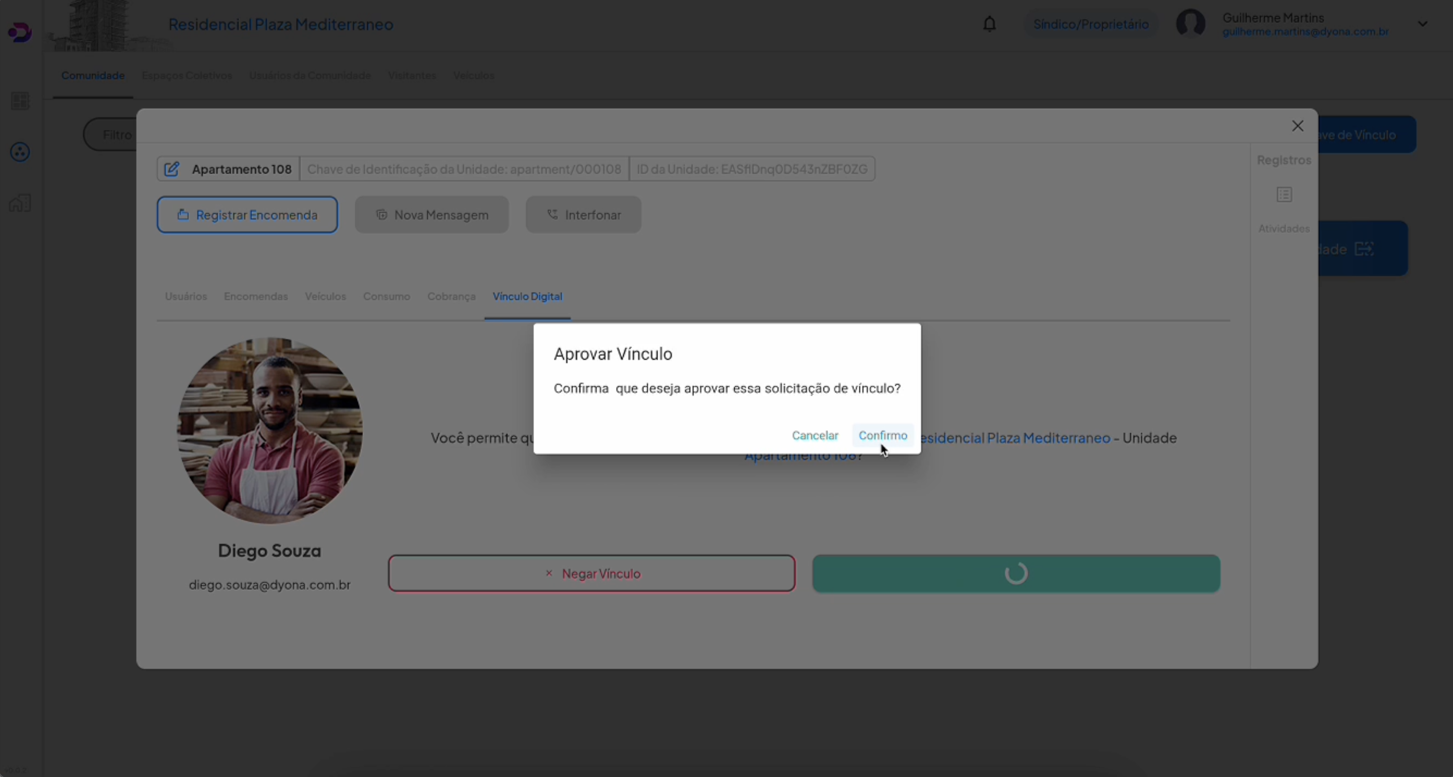The width and height of the screenshot is (1453, 777).
Task: Open the building icon in sidebar
Action: click(20, 203)
